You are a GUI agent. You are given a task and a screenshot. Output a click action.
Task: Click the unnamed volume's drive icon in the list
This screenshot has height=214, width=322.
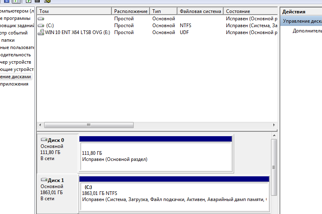pos(41,19)
